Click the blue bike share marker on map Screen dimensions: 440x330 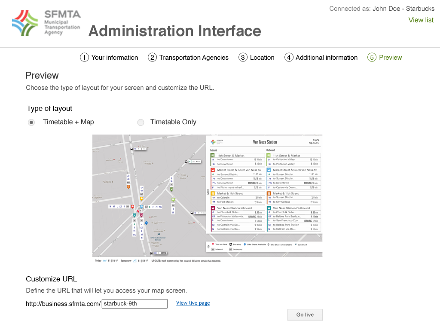147,223
